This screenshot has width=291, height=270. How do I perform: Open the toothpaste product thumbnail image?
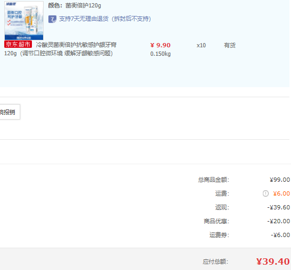[x=24, y=20]
